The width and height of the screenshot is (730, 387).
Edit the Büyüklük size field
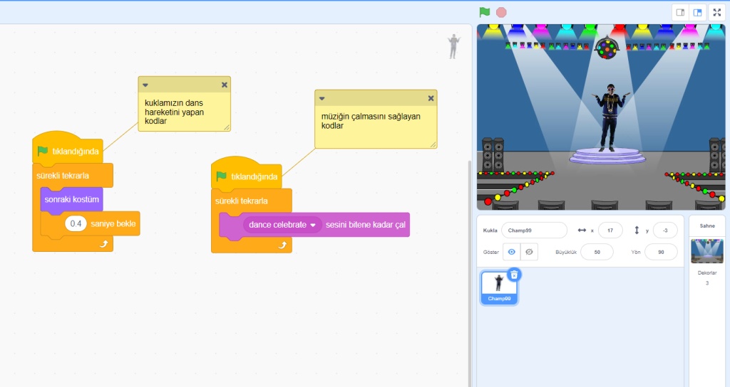597,252
